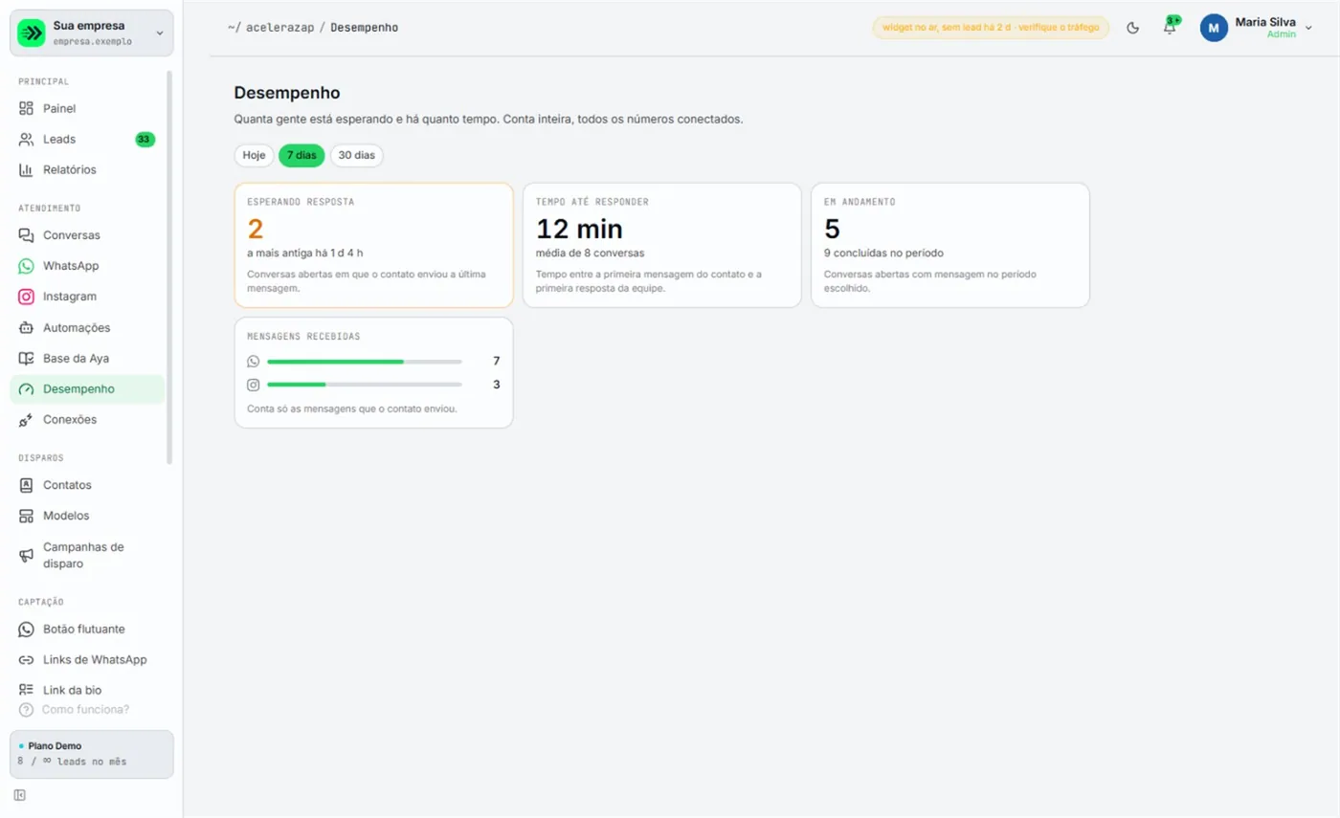Click the Leads count badge 33

145,140
